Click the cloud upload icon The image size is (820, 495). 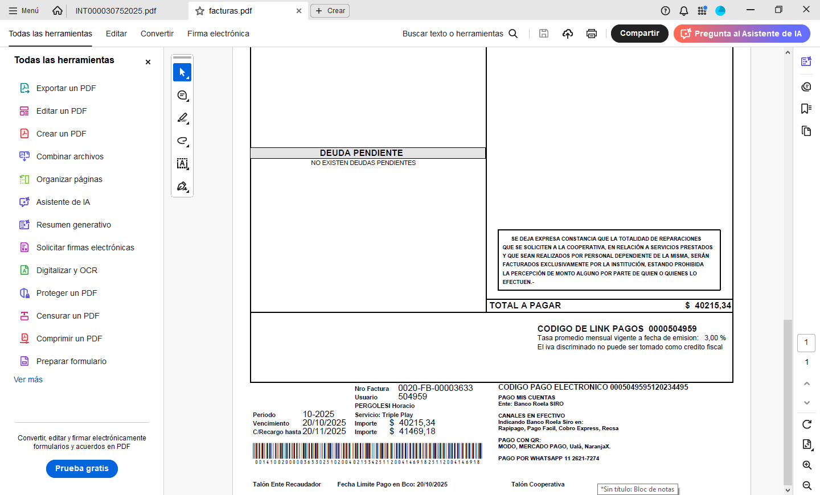point(568,34)
